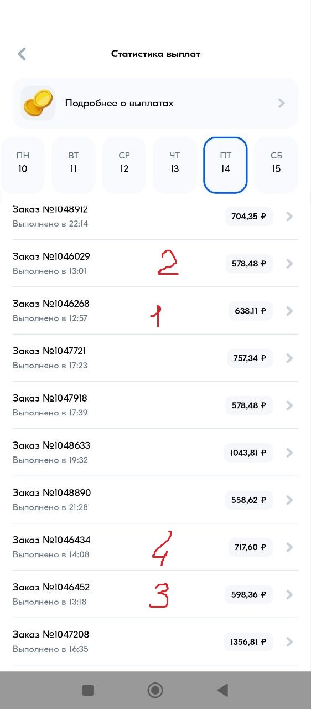Open the order №1046434 entry

[x=155, y=547]
